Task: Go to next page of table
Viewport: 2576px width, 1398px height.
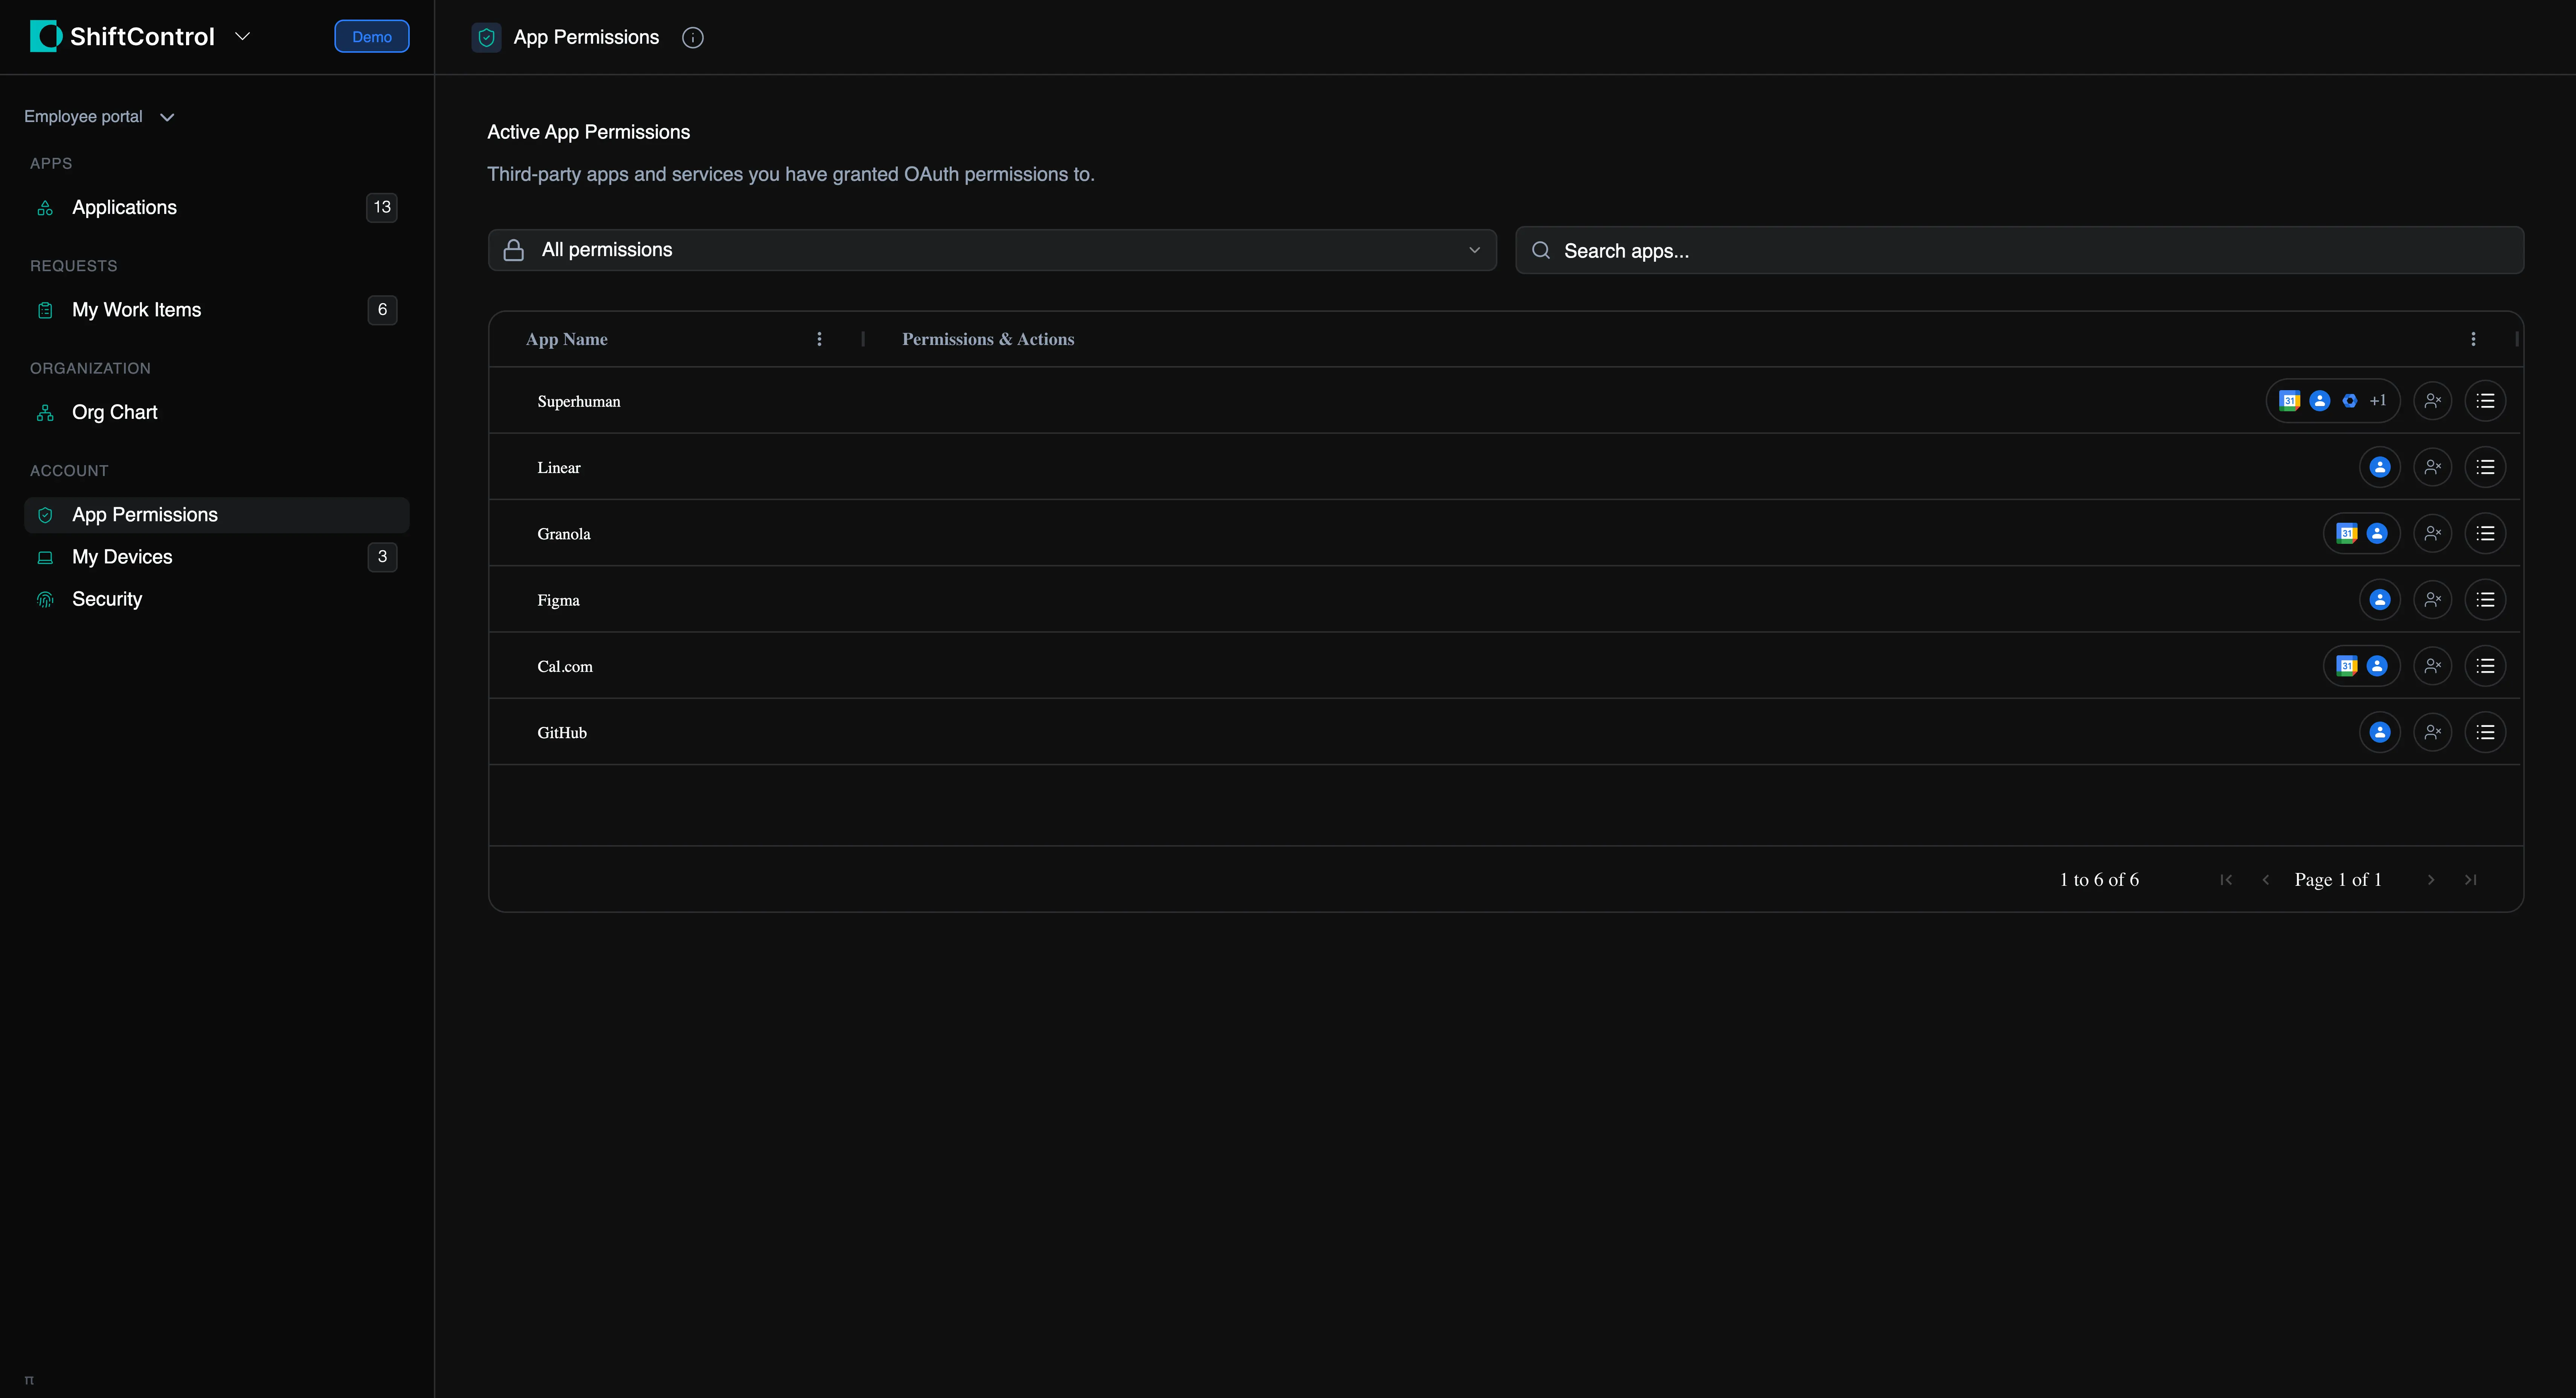Action: coord(2431,880)
